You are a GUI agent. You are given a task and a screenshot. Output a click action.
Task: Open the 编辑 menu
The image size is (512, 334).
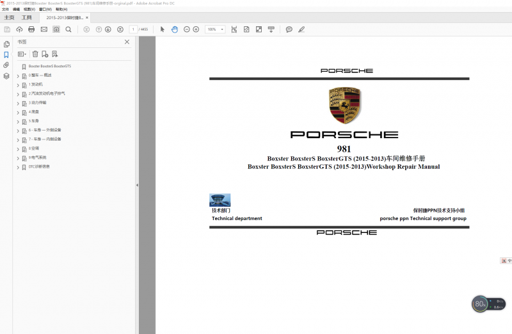17,9
